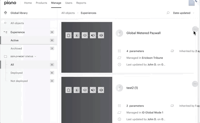Click the Deployment Status folder icon

5,56
